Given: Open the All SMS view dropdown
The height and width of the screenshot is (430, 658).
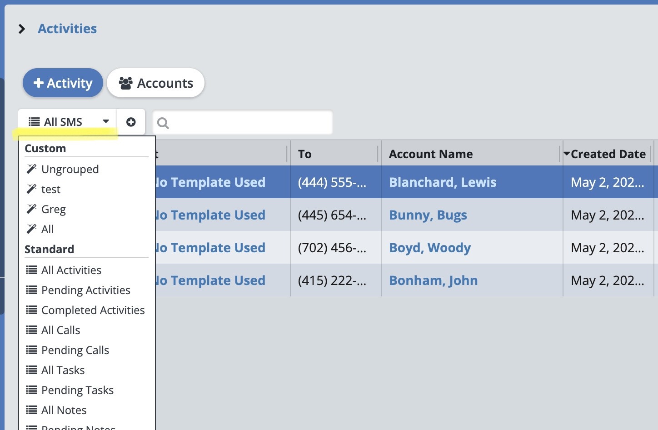Looking at the screenshot, I should (68, 122).
